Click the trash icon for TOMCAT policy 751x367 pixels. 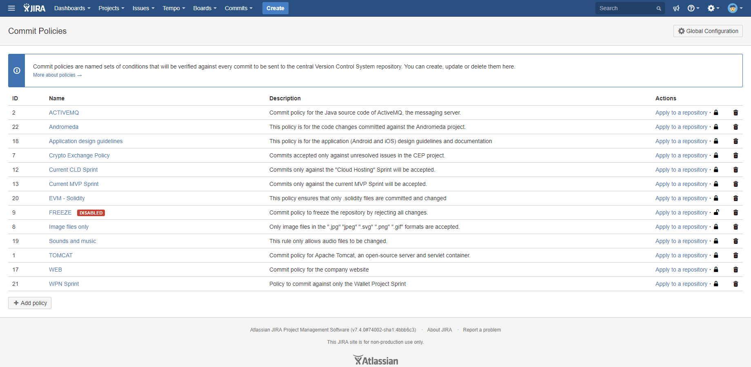[x=735, y=255]
